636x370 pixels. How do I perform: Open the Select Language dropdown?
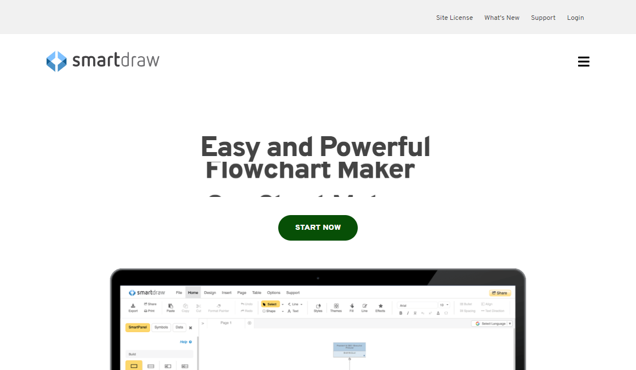click(491, 323)
